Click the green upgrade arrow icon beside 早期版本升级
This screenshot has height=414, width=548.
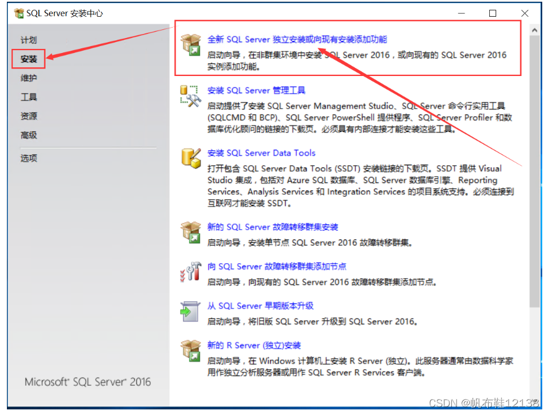191,312
